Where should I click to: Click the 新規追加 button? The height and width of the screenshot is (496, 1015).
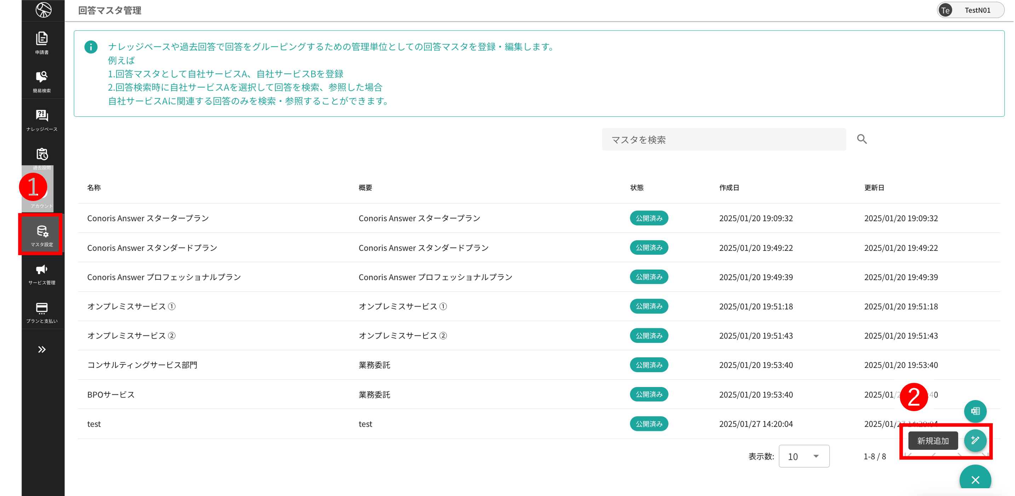[x=933, y=440]
